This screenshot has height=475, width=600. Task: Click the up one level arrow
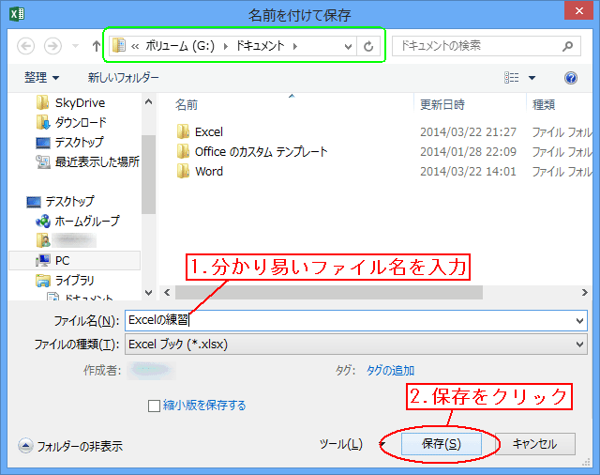97,45
